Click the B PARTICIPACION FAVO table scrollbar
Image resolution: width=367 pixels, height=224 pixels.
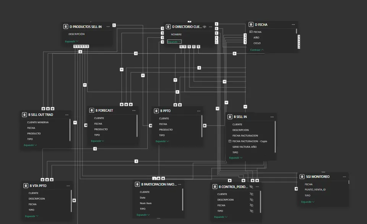183,200
